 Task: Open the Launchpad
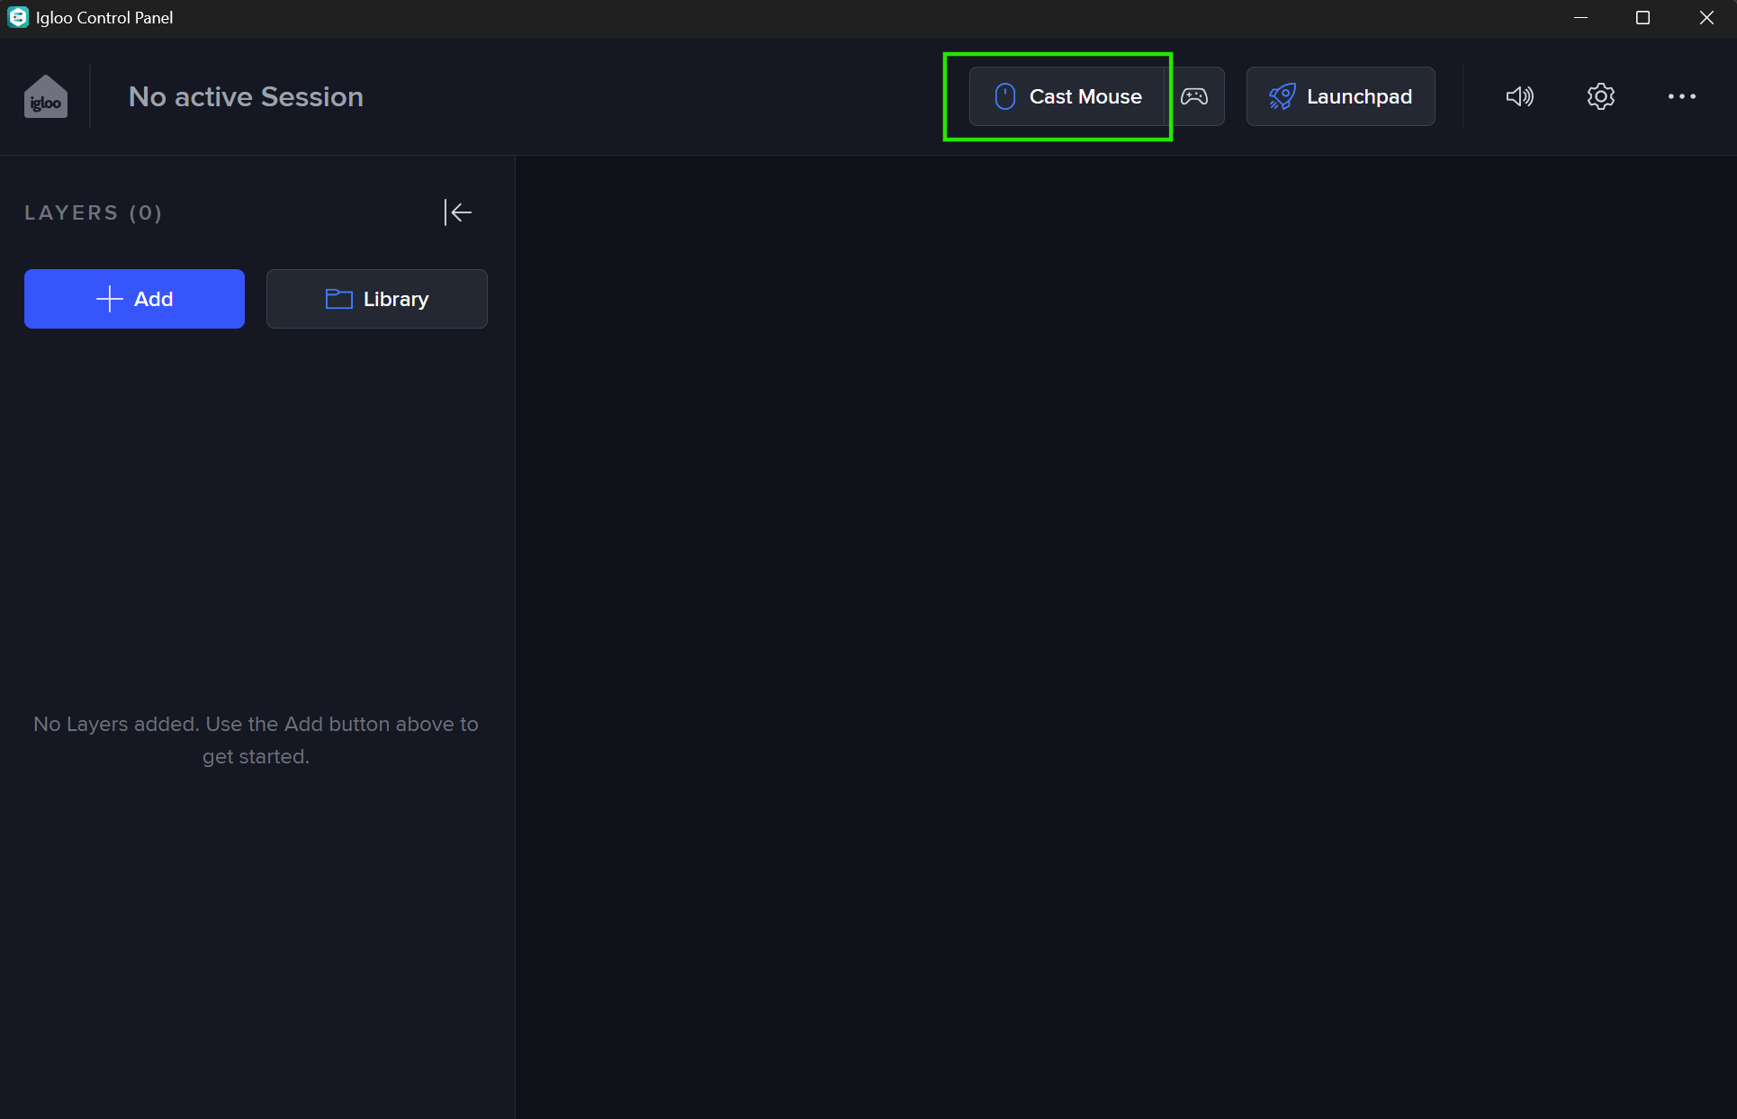click(x=1340, y=96)
